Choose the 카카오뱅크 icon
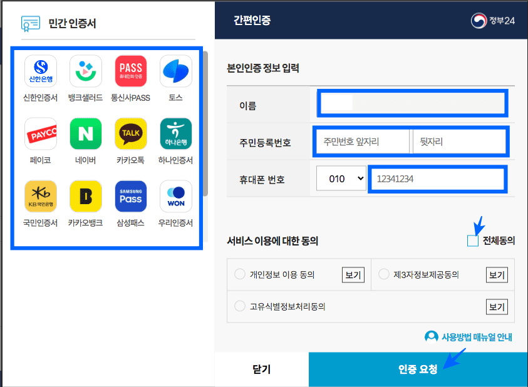 tap(86, 197)
